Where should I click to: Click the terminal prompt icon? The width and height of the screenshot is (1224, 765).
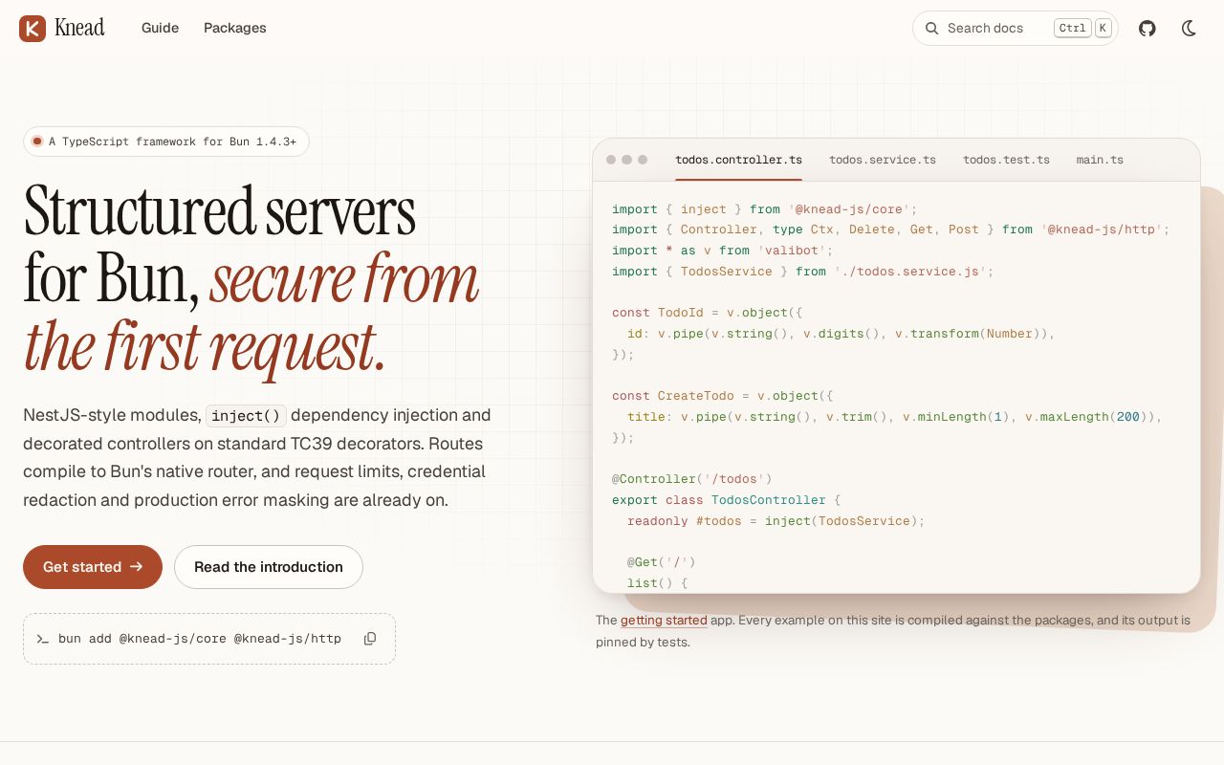coord(42,639)
